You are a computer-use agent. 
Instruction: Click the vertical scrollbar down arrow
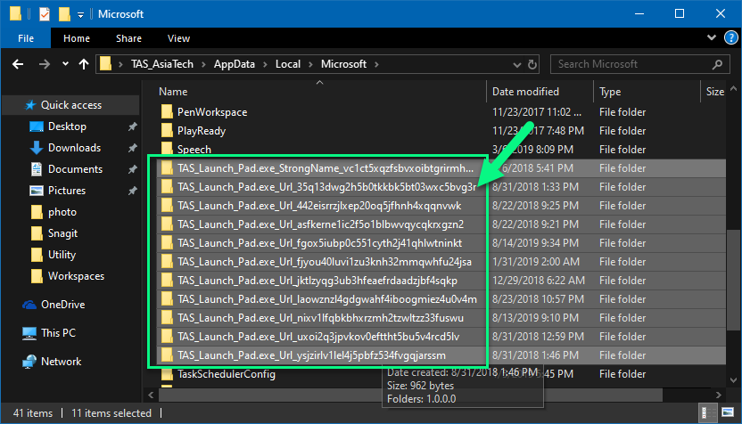pyautogui.click(x=733, y=380)
